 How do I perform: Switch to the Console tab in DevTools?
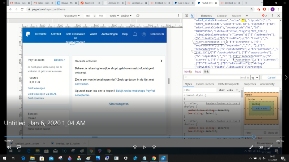[221, 16]
